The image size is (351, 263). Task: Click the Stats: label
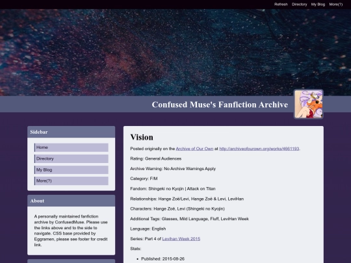(136, 249)
